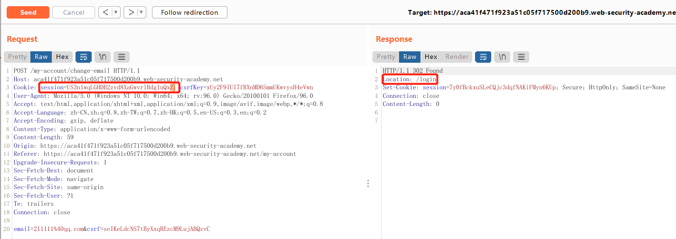Viewport: 676px width, 239px height.
Task: Open the Hex tab in Request panel
Action: 62,57
